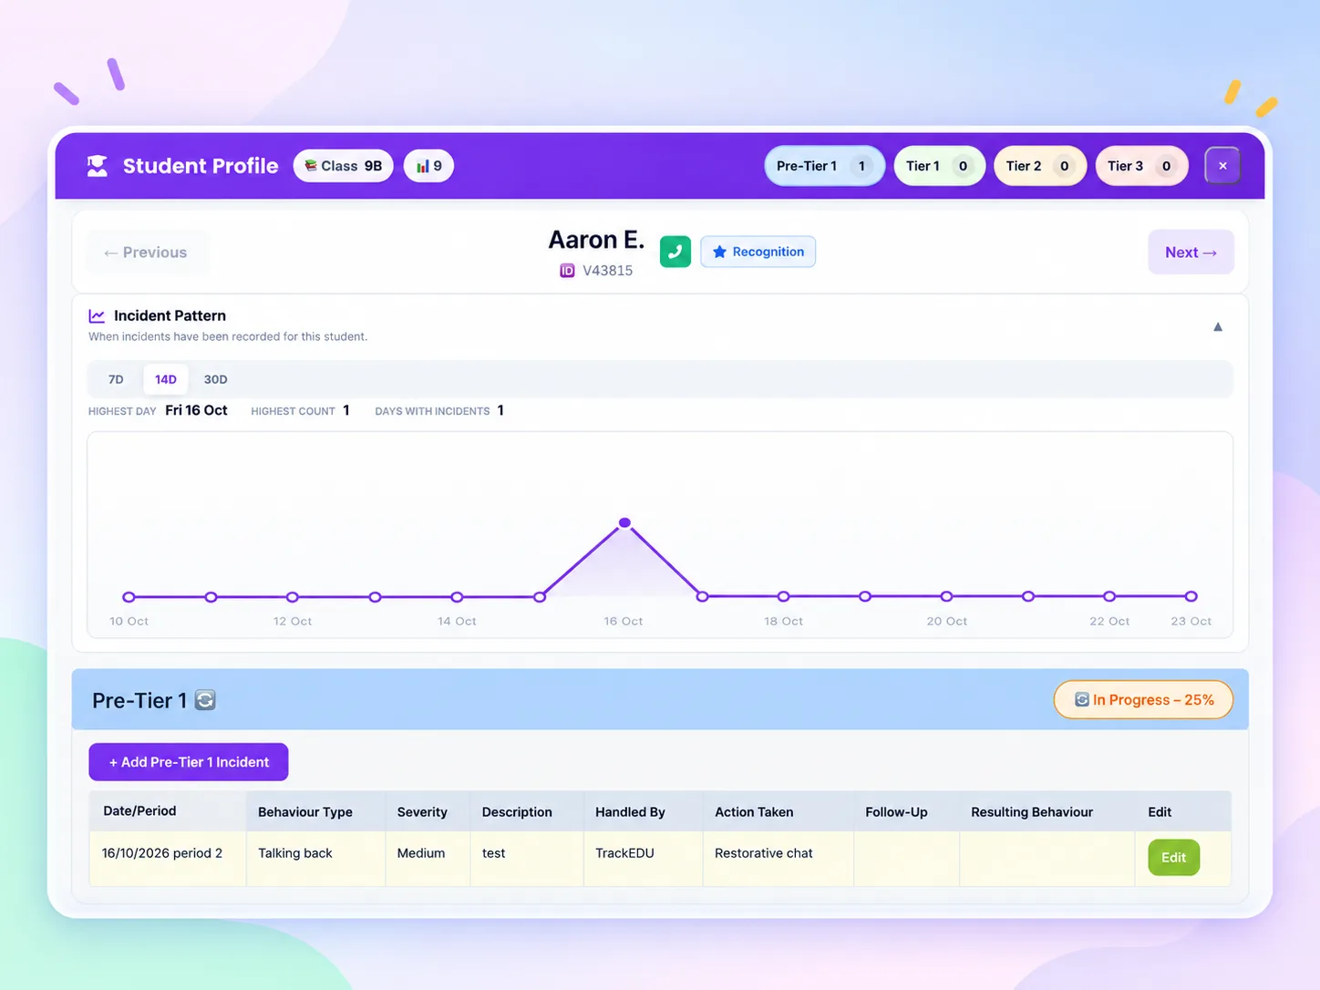This screenshot has height=990, width=1320.
Task: Select the 14D range tab
Action: 166,379
